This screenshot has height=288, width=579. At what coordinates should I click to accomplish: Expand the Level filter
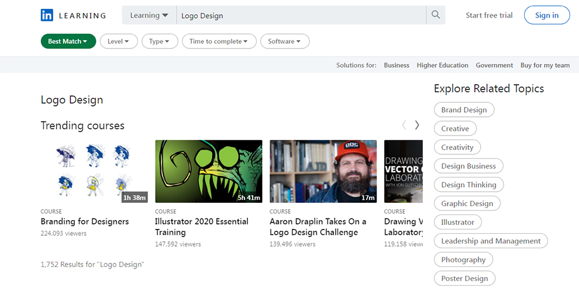pyautogui.click(x=119, y=41)
